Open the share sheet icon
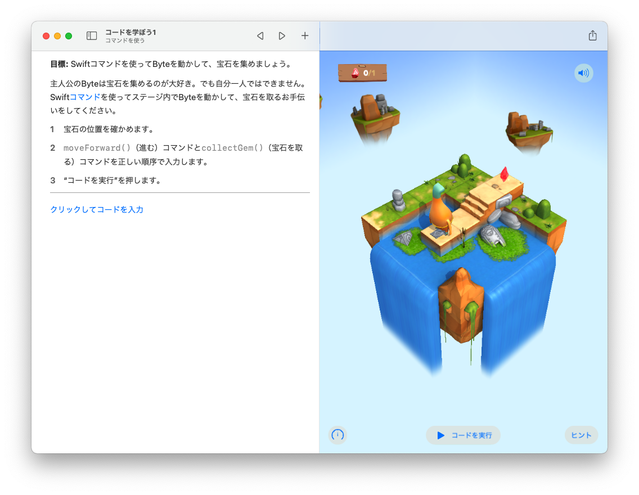This screenshot has width=639, height=495. coord(593,35)
